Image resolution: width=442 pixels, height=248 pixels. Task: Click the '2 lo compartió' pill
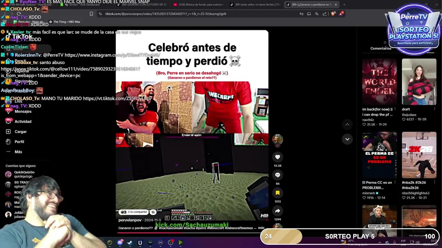coord(134,212)
